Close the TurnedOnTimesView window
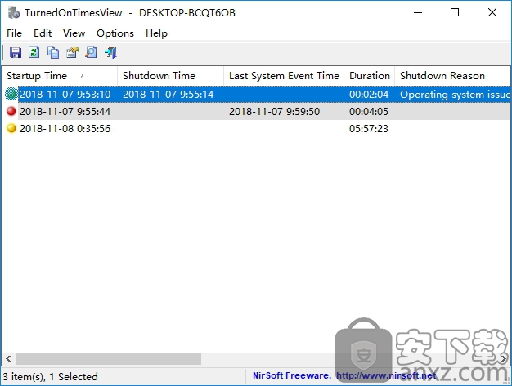 point(492,13)
